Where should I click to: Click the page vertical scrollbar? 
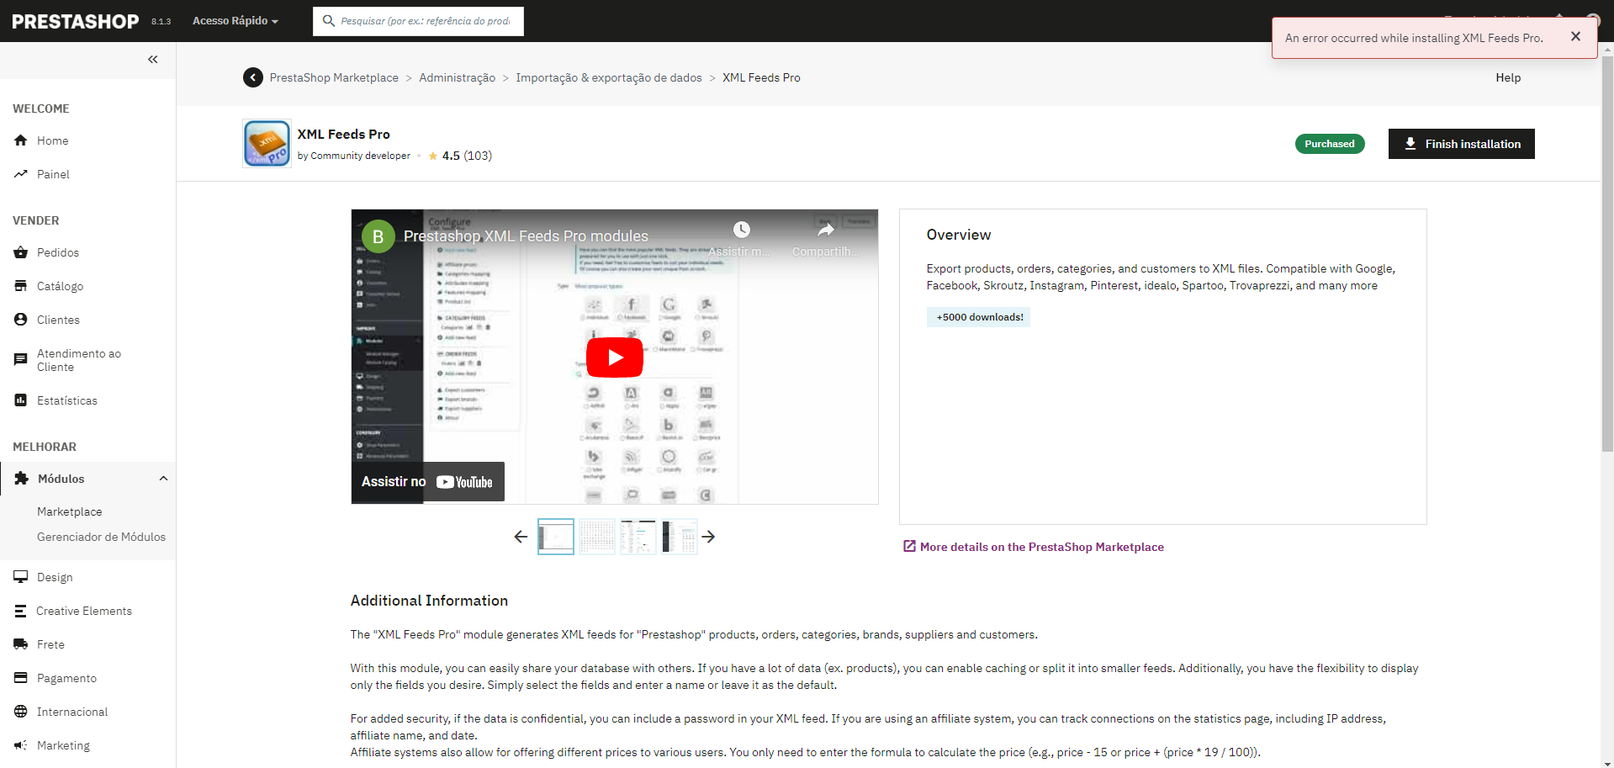(1607, 252)
